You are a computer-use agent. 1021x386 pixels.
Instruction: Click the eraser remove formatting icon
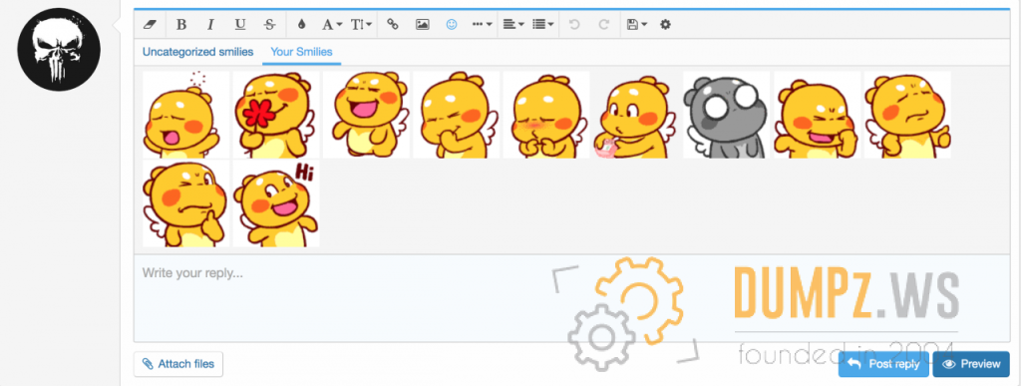[x=150, y=25]
